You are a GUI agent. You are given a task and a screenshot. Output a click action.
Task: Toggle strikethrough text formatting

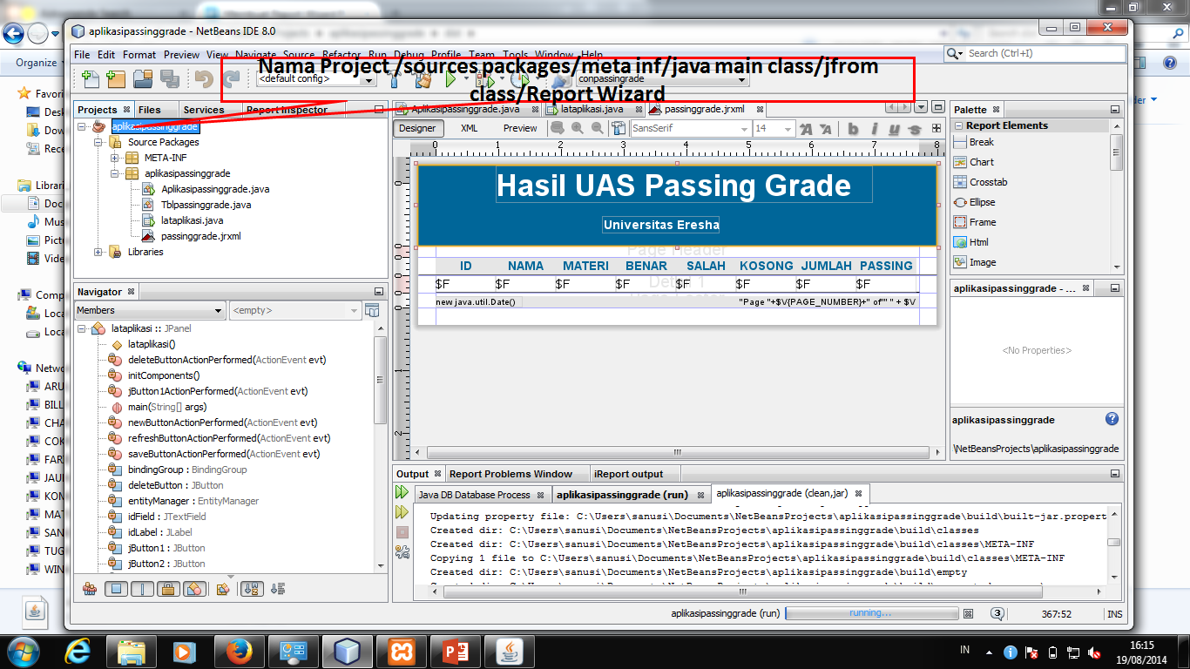914,129
